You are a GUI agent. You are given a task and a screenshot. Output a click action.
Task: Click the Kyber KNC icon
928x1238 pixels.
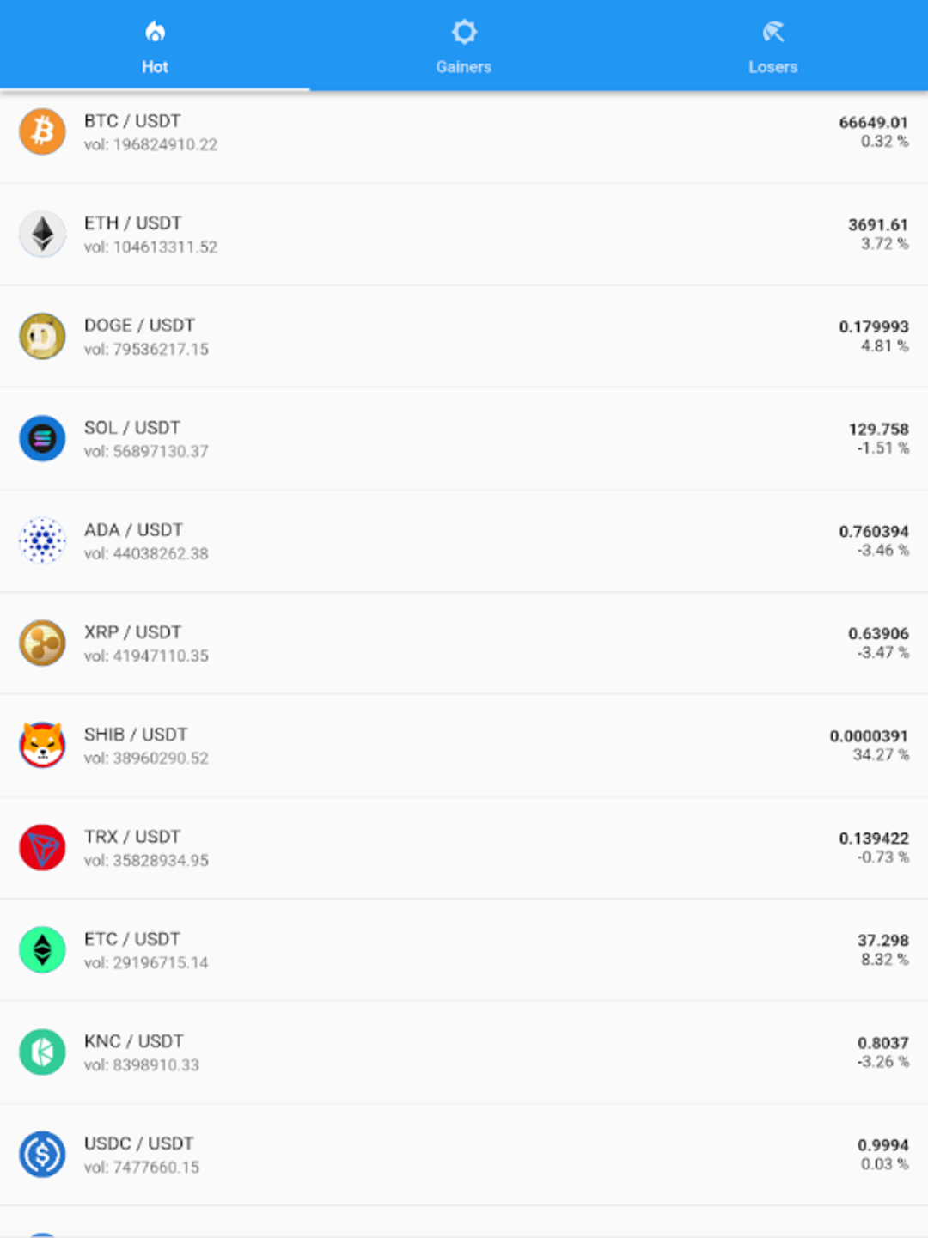click(42, 1052)
